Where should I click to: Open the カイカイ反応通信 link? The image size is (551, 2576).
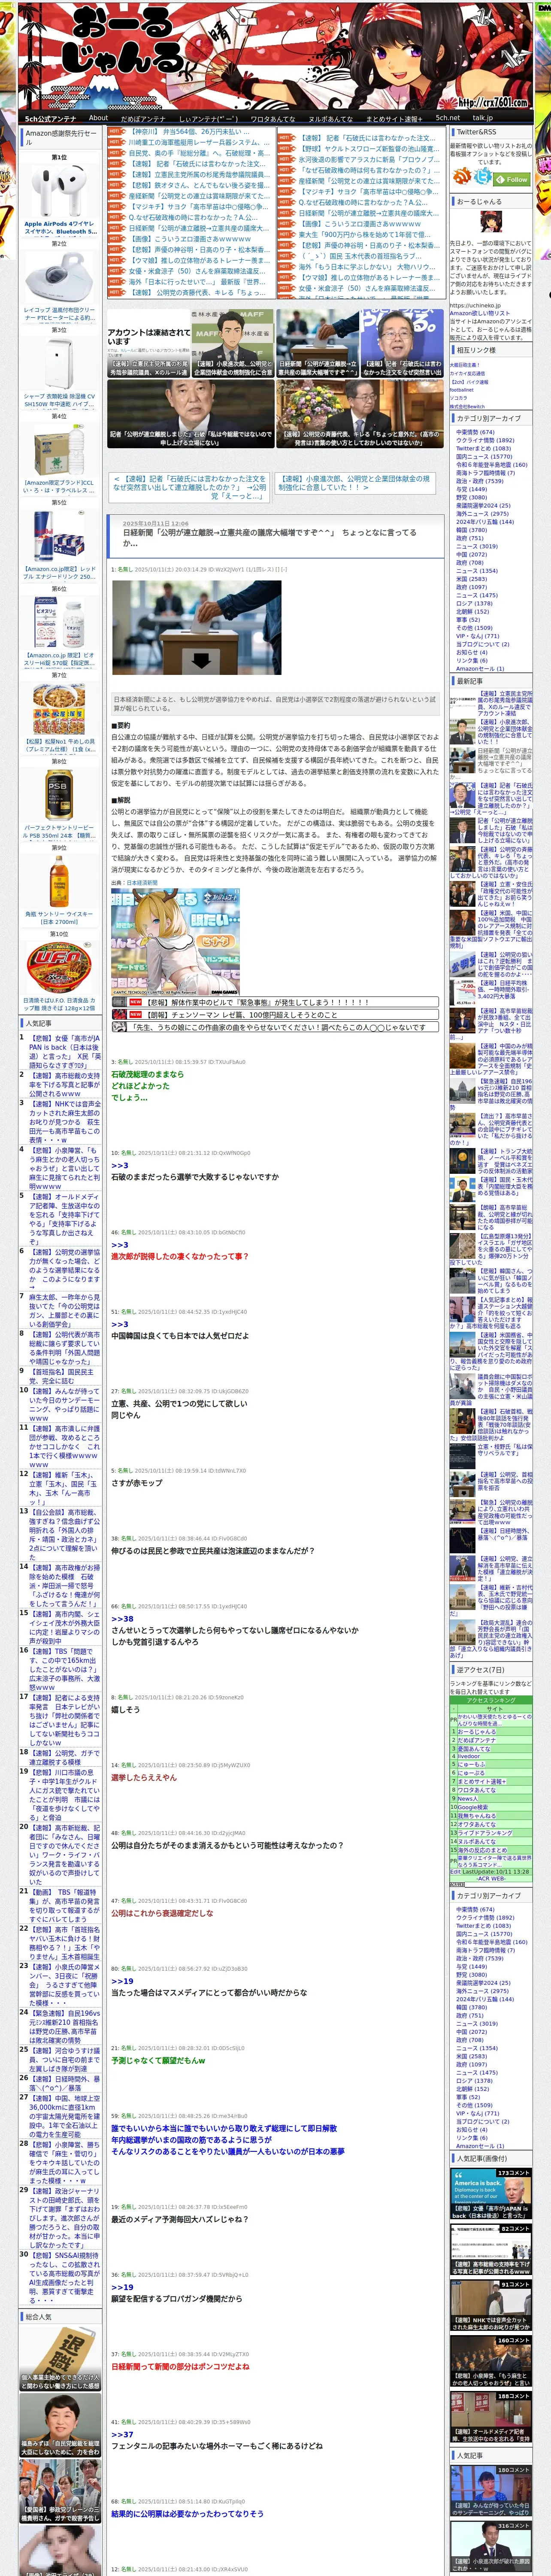(467, 373)
